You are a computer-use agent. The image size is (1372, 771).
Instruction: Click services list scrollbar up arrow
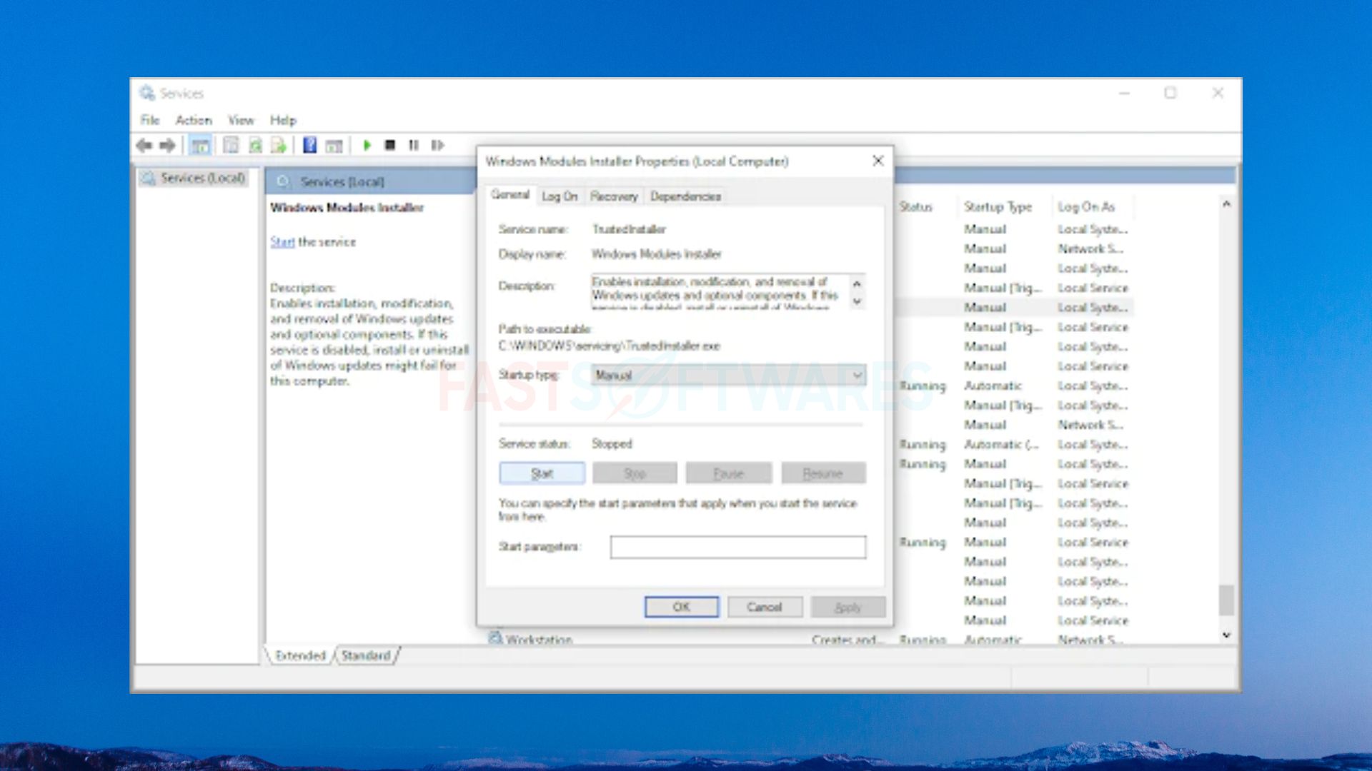click(x=1226, y=204)
